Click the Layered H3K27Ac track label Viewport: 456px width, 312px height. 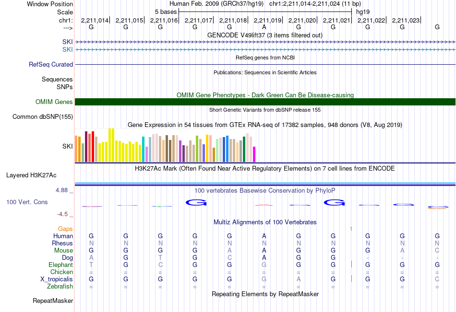coord(31,175)
